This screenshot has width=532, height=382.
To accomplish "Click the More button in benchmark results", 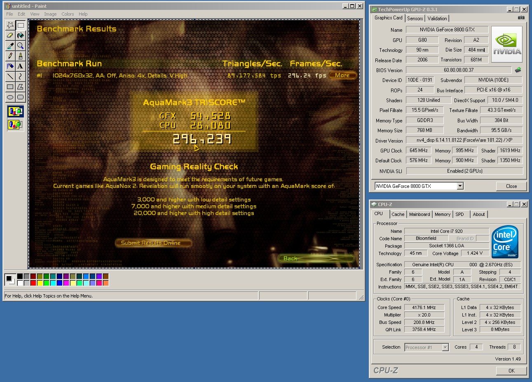I will (x=342, y=75).
